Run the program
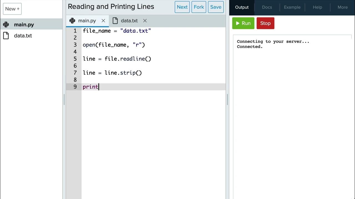 coord(243,23)
